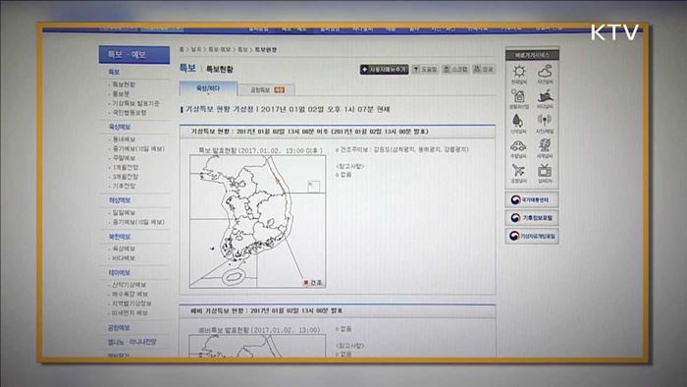Open 해수욕장 예보 sidebar link
The height and width of the screenshot is (387, 687).
(130, 294)
